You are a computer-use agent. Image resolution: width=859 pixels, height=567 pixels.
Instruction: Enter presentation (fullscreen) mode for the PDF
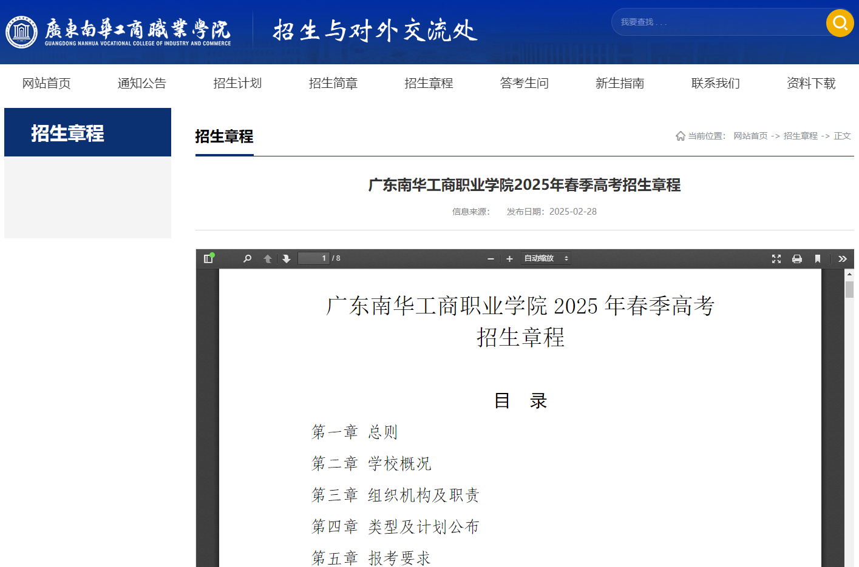(x=776, y=258)
